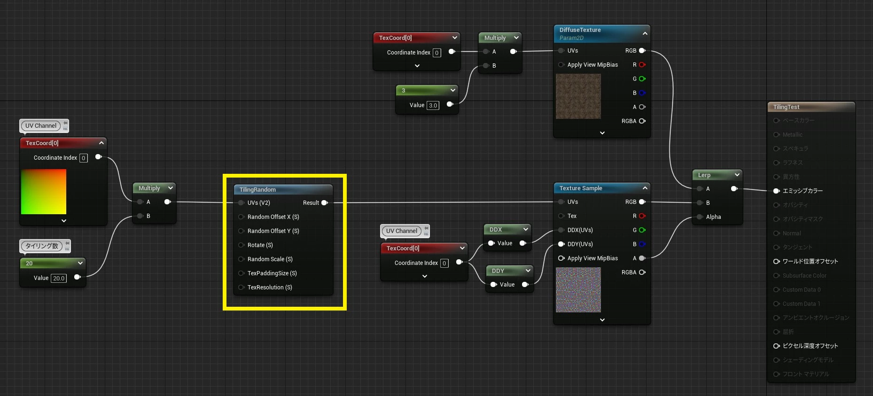The height and width of the screenshot is (396, 873).
Task: Collapse the Texture Sample node header chevron
Action: click(645, 188)
